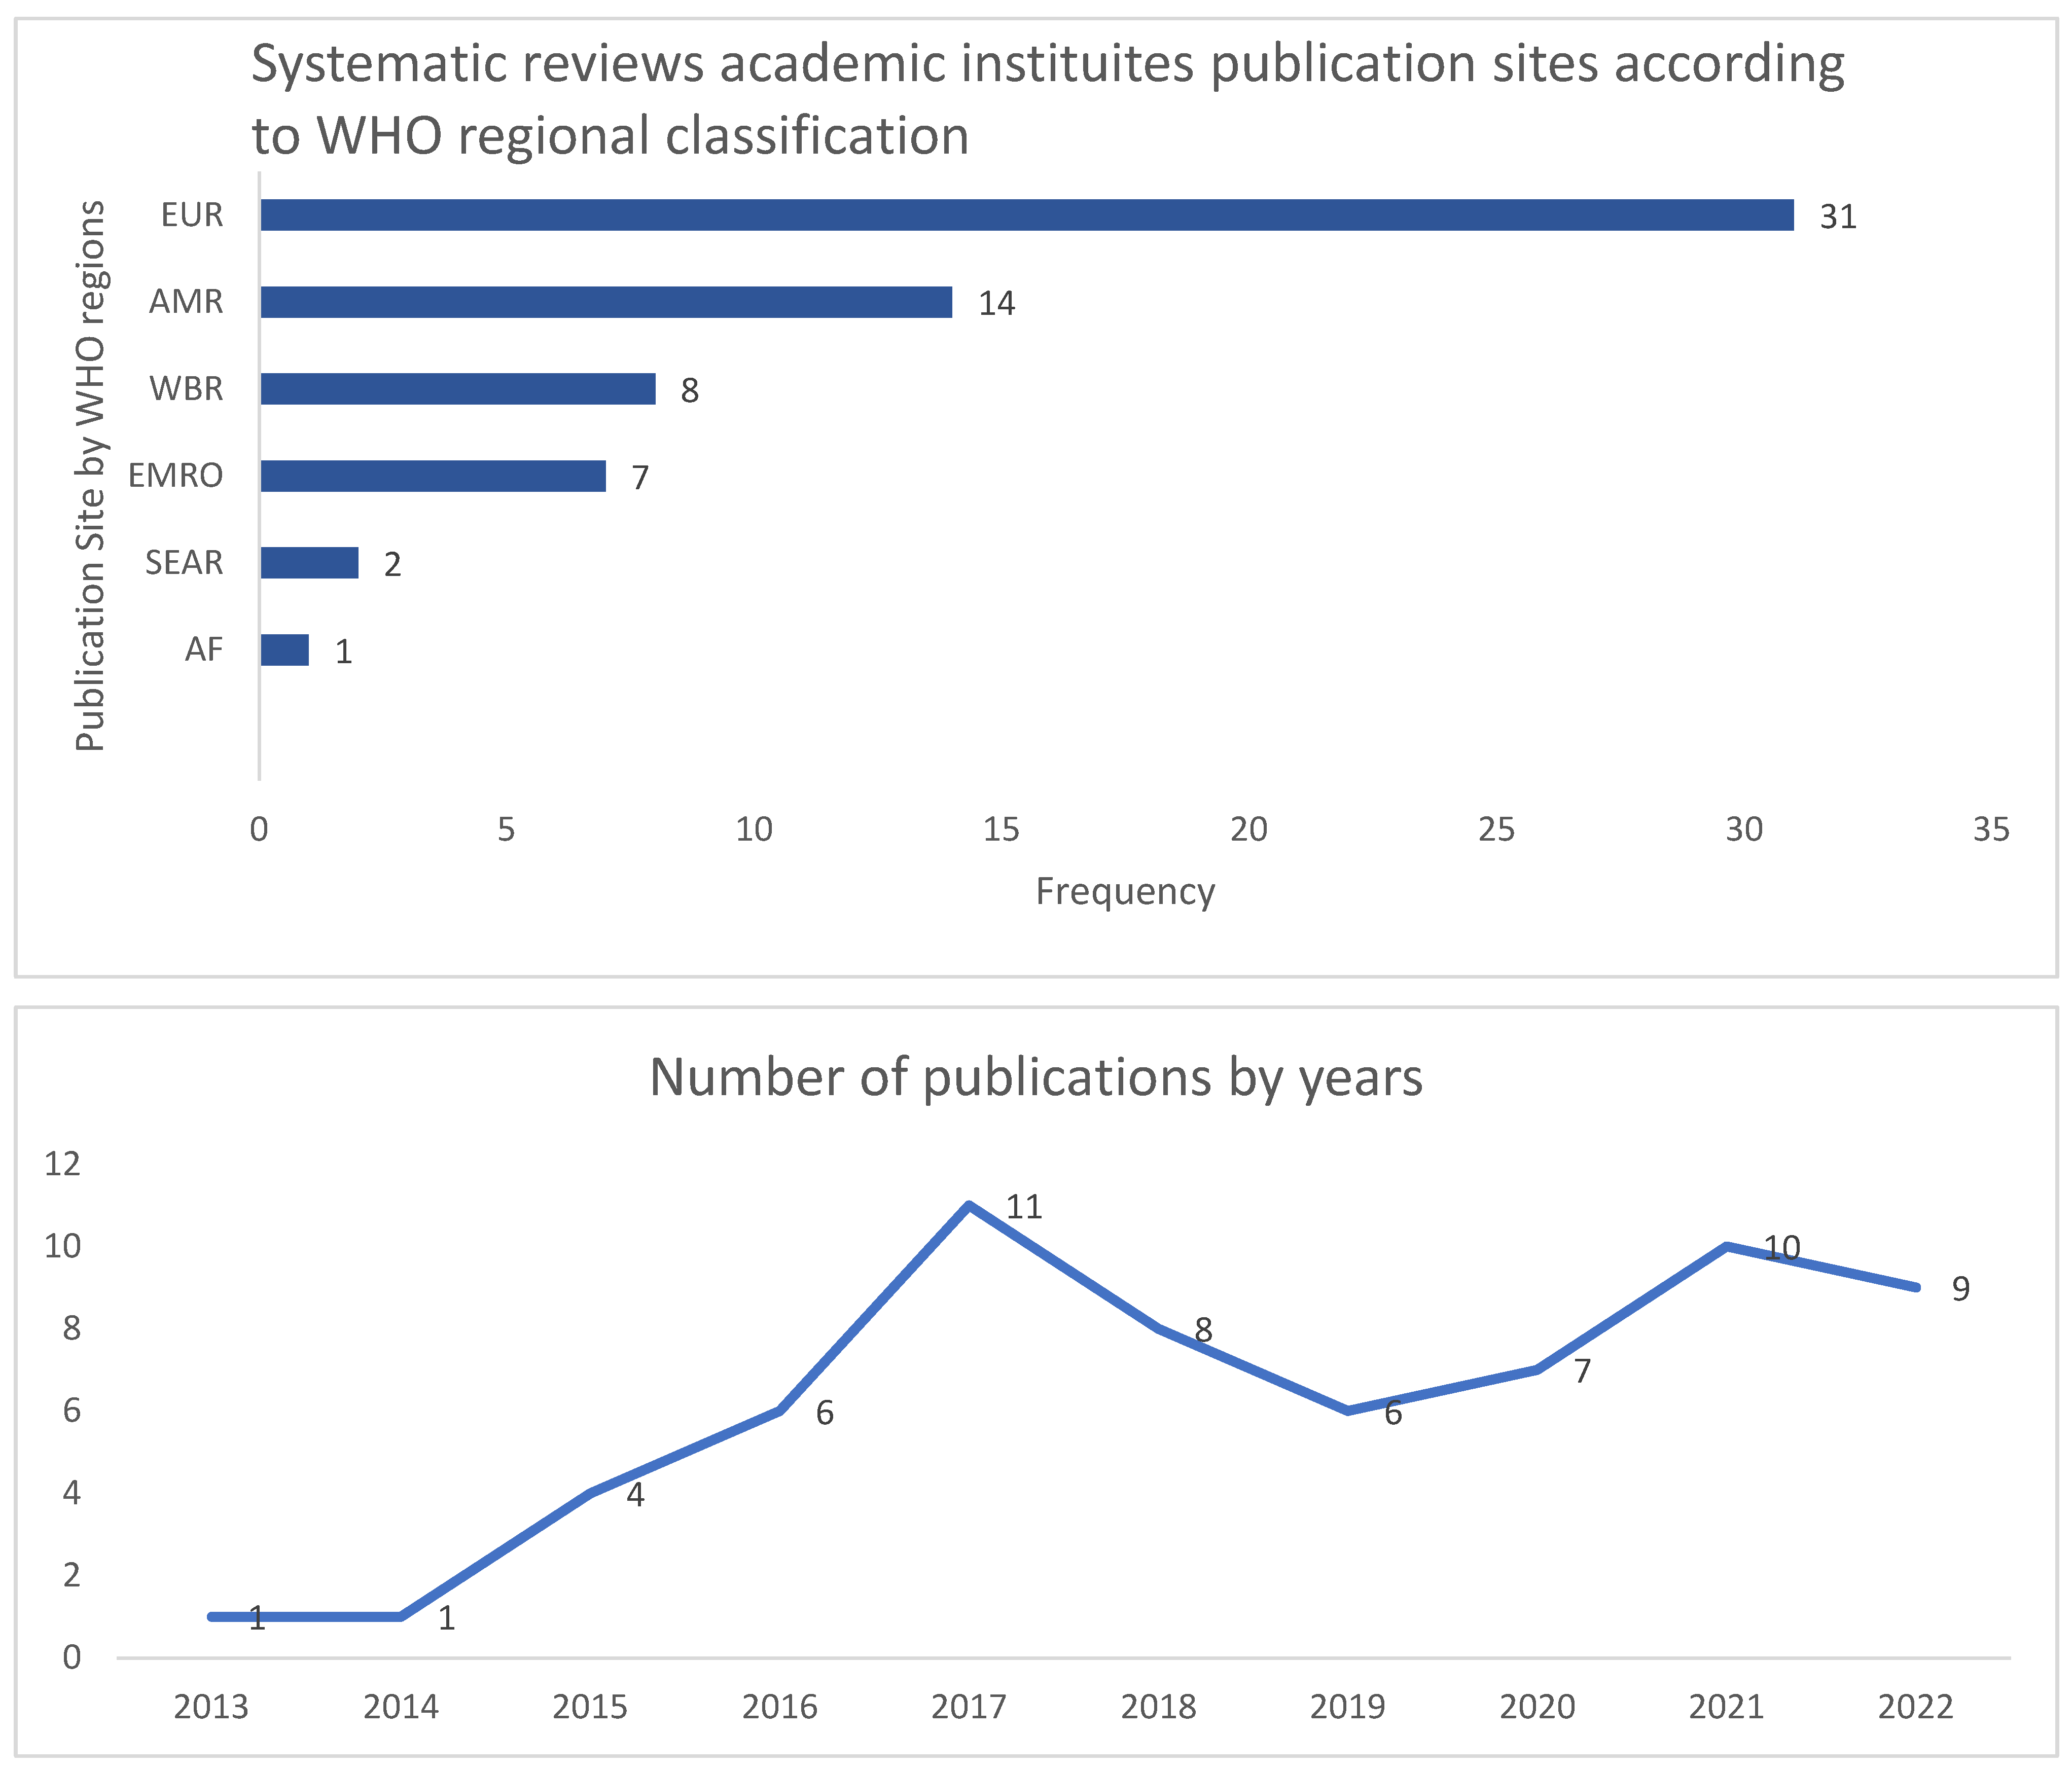Select the 12 tick on y-axis
This screenshot has height=1770, width=2072.
coord(62,1163)
